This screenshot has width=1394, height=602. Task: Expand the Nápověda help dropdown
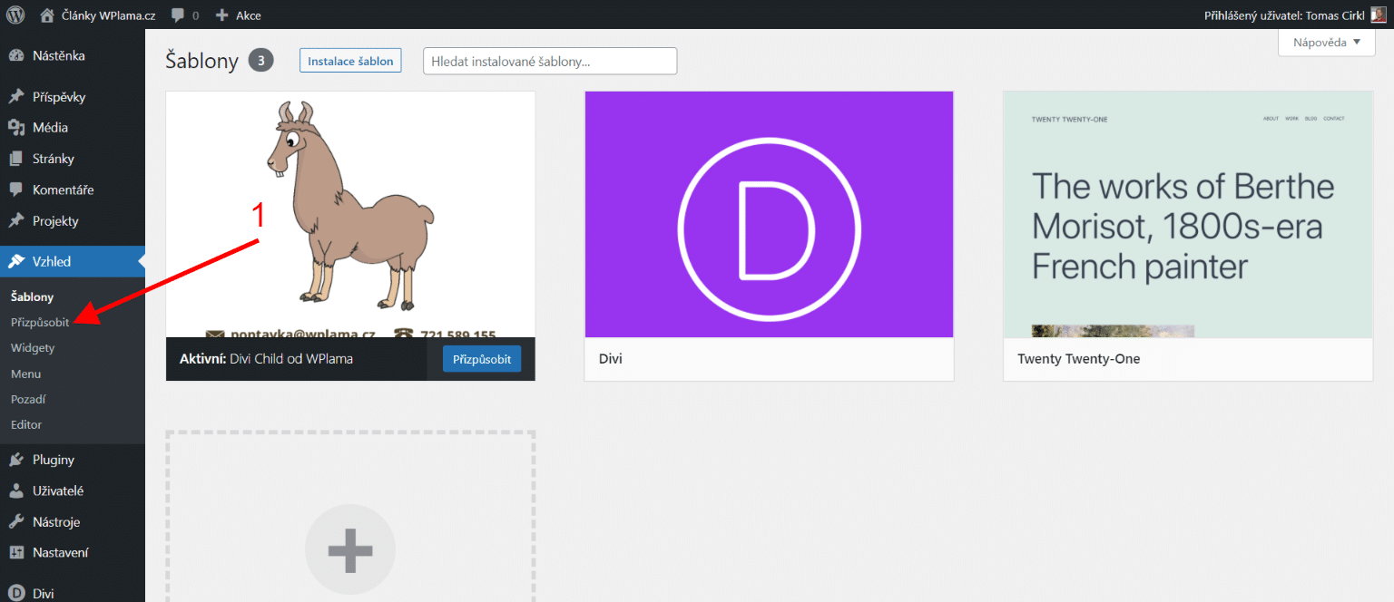point(1327,43)
